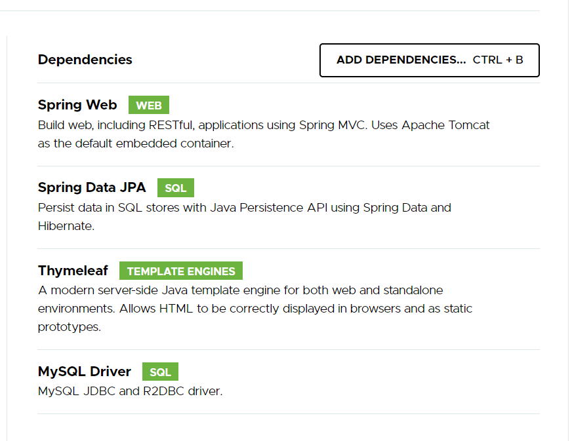Click the MySQL Driver title text
The height and width of the screenshot is (441, 572).
85,372
